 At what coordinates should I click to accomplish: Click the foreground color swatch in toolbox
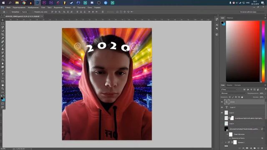[2, 98]
